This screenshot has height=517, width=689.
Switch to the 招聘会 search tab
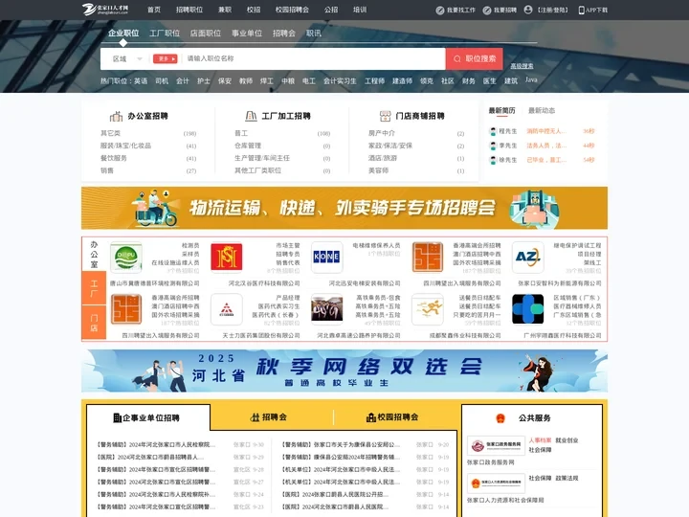pyautogui.click(x=284, y=33)
